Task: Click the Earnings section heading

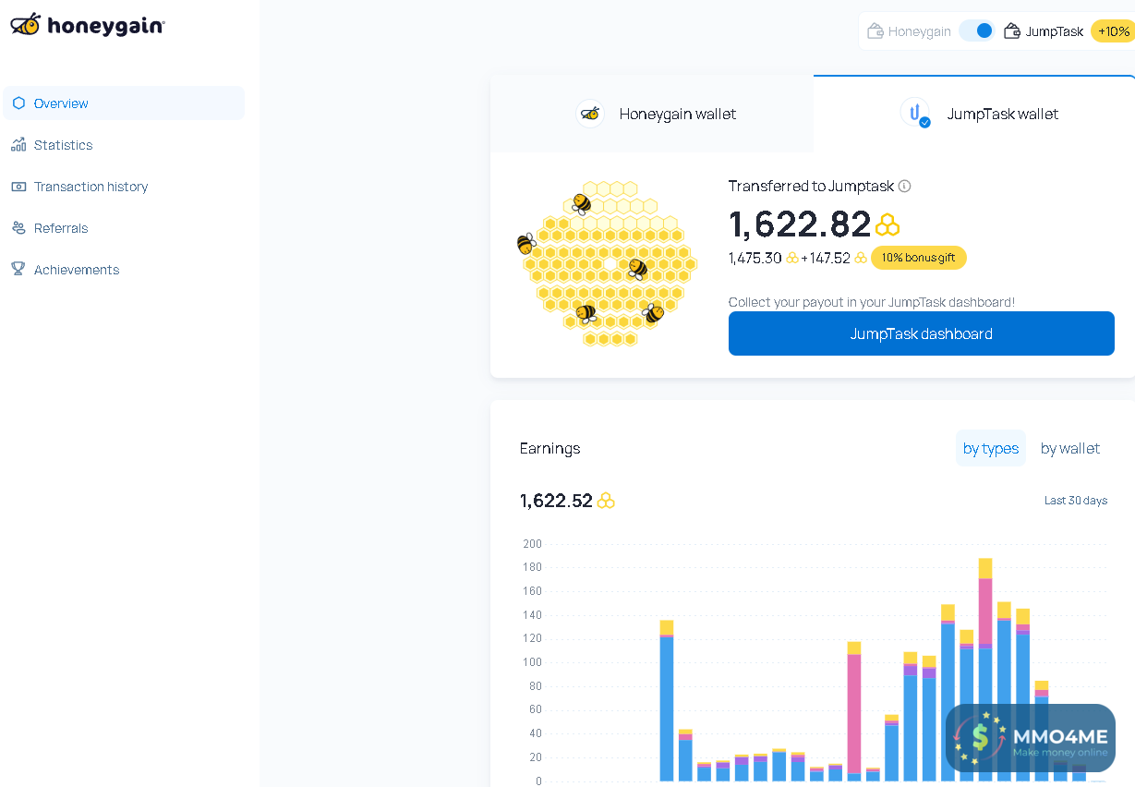Action: (x=550, y=448)
